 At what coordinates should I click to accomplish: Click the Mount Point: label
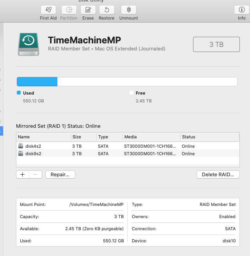pos(33,204)
